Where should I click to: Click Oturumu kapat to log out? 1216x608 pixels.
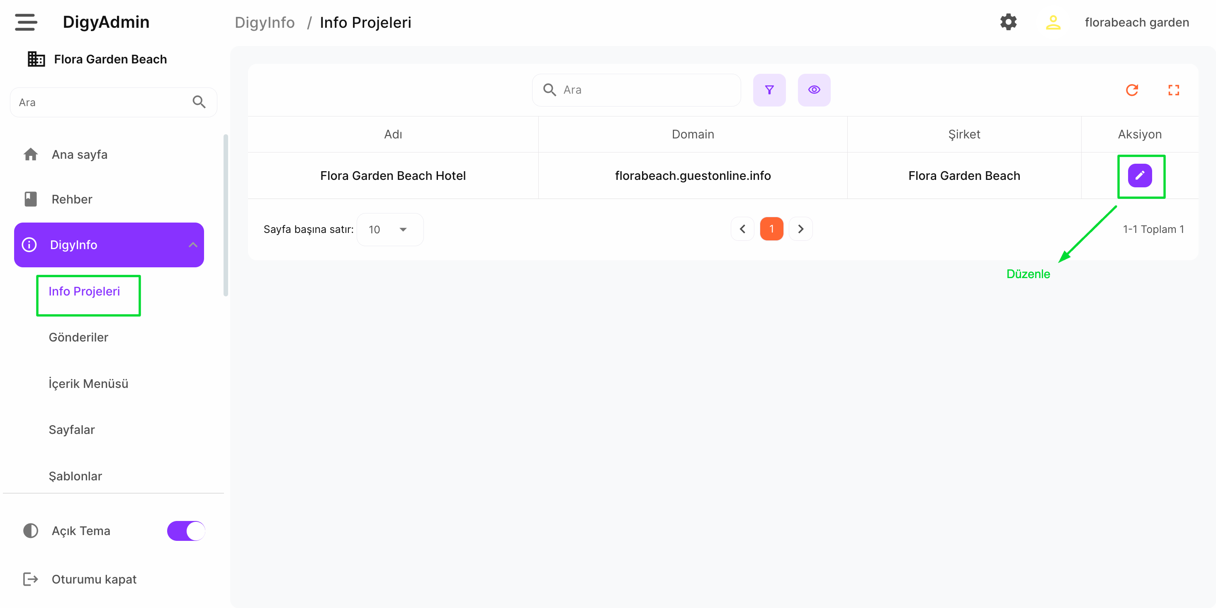[x=93, y=579]
